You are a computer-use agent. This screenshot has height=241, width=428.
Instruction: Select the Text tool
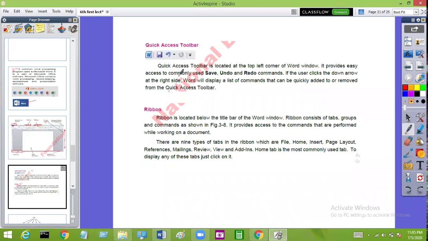[x=420, y=166]
